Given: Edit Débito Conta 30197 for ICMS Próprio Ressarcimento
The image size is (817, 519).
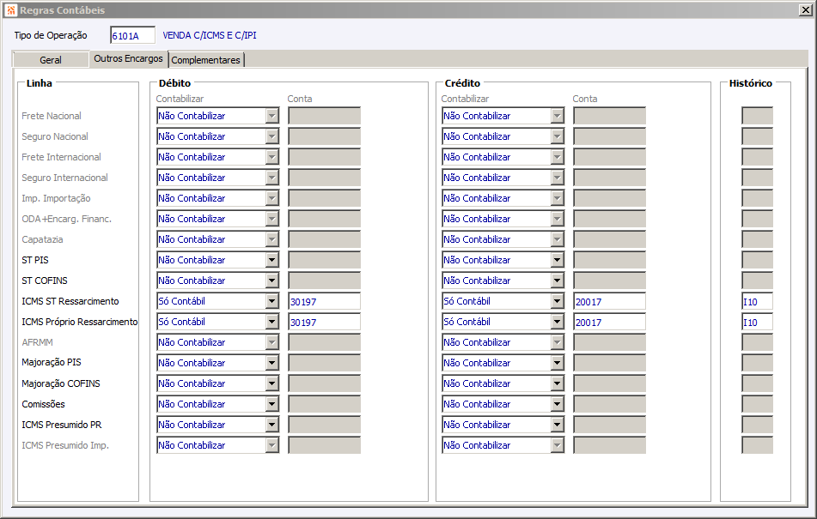Looking at the screenshot, I should (324, 322).
